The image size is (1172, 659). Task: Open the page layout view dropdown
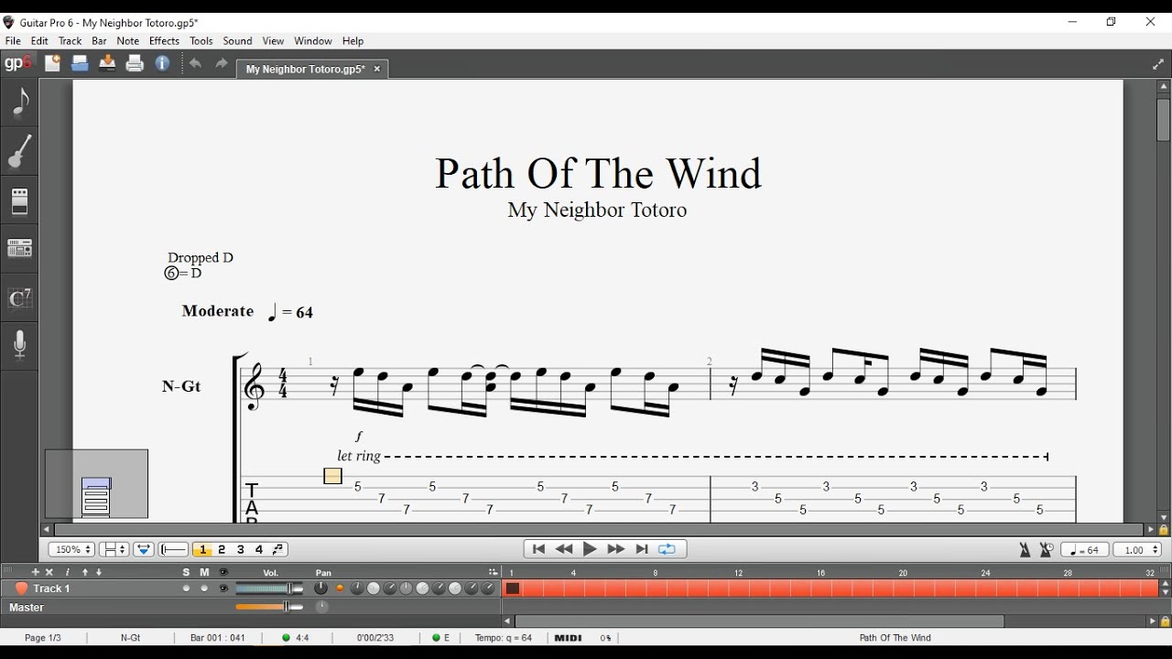pos(114,550)
